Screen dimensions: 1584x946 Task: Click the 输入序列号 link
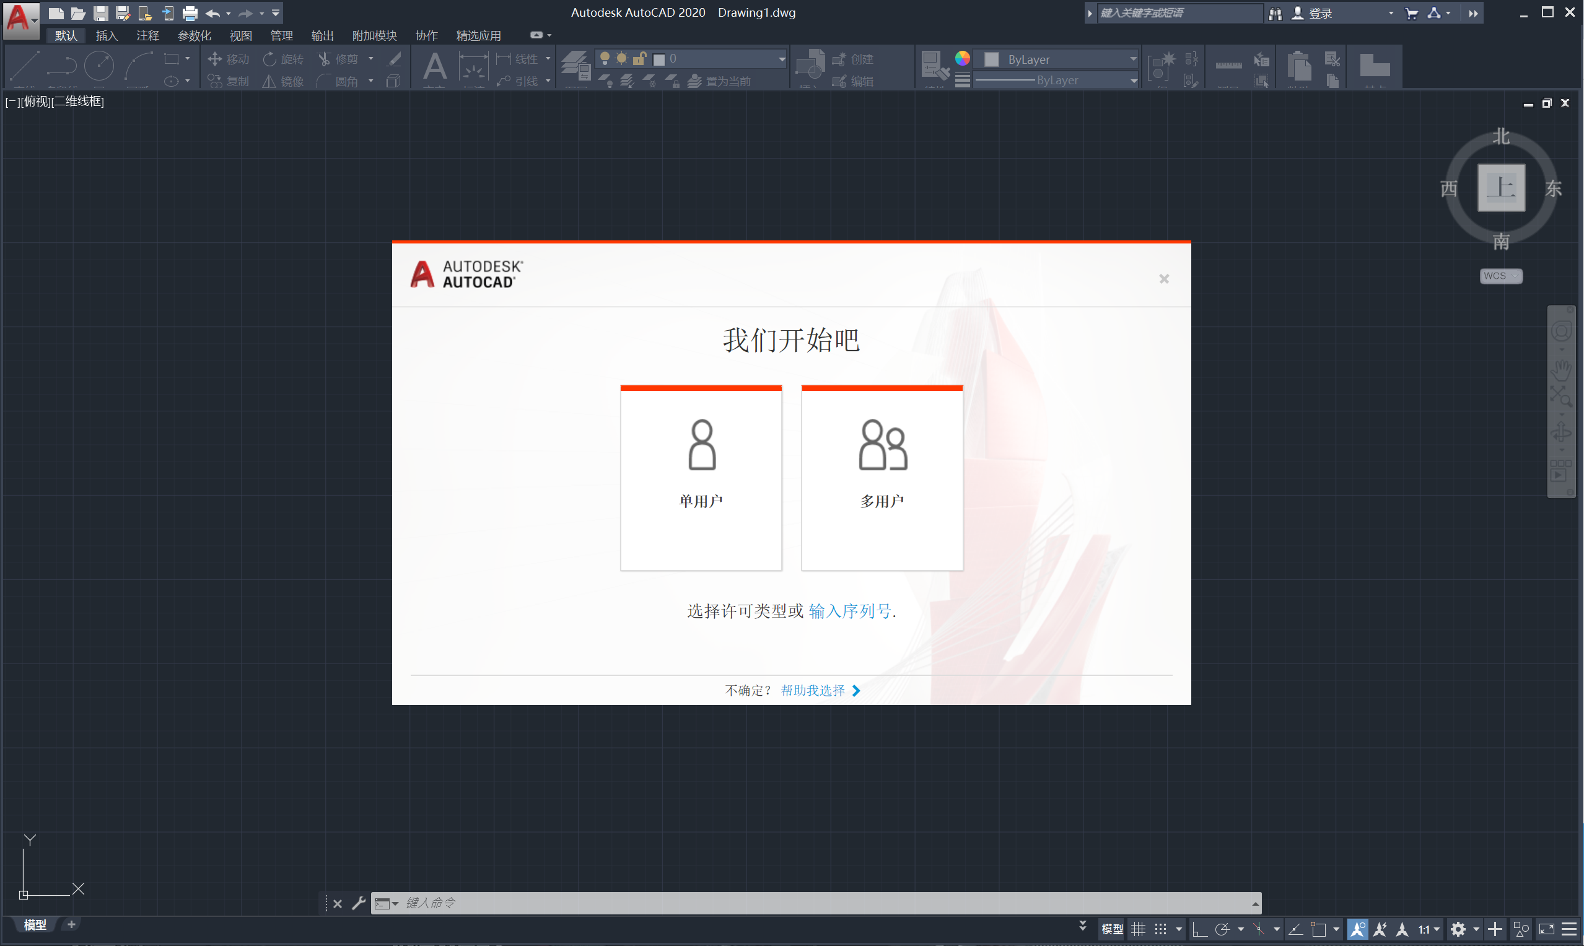851,611
